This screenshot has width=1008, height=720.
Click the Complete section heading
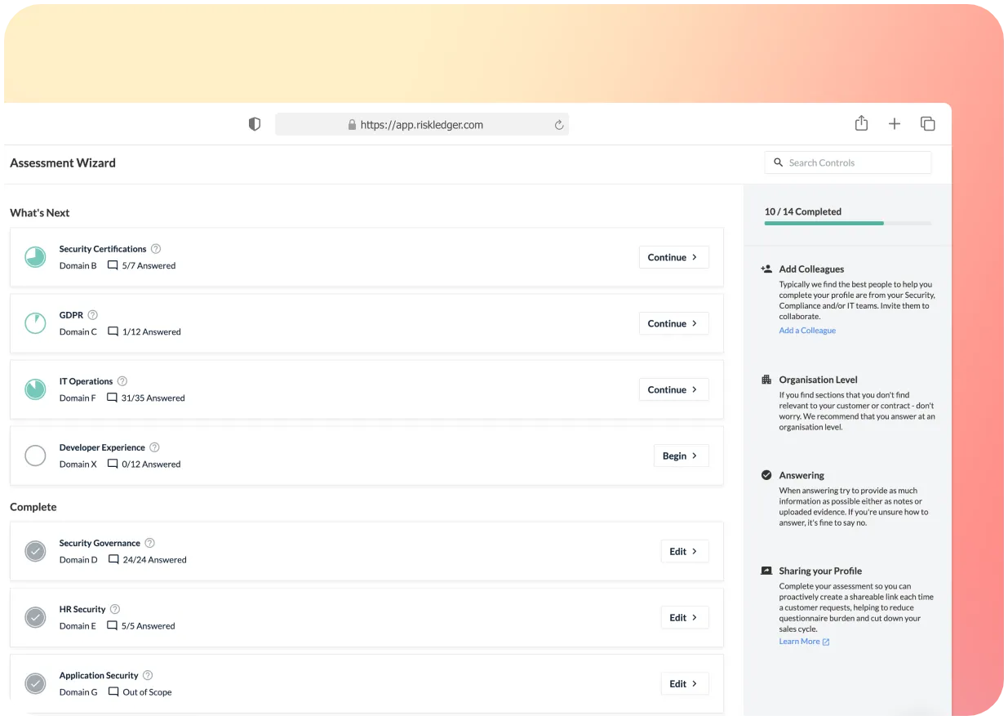tap(33, 507)
